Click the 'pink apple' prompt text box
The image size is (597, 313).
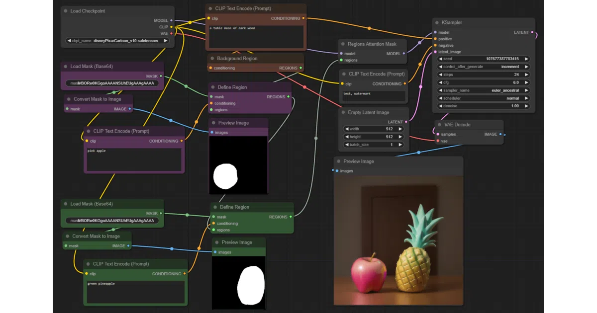coord(134,158)
